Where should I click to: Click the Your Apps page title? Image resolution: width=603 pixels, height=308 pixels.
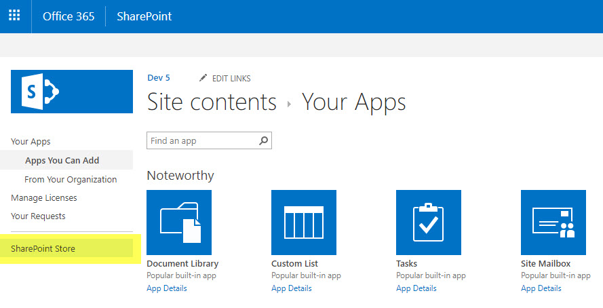click(x=354, y=102)
